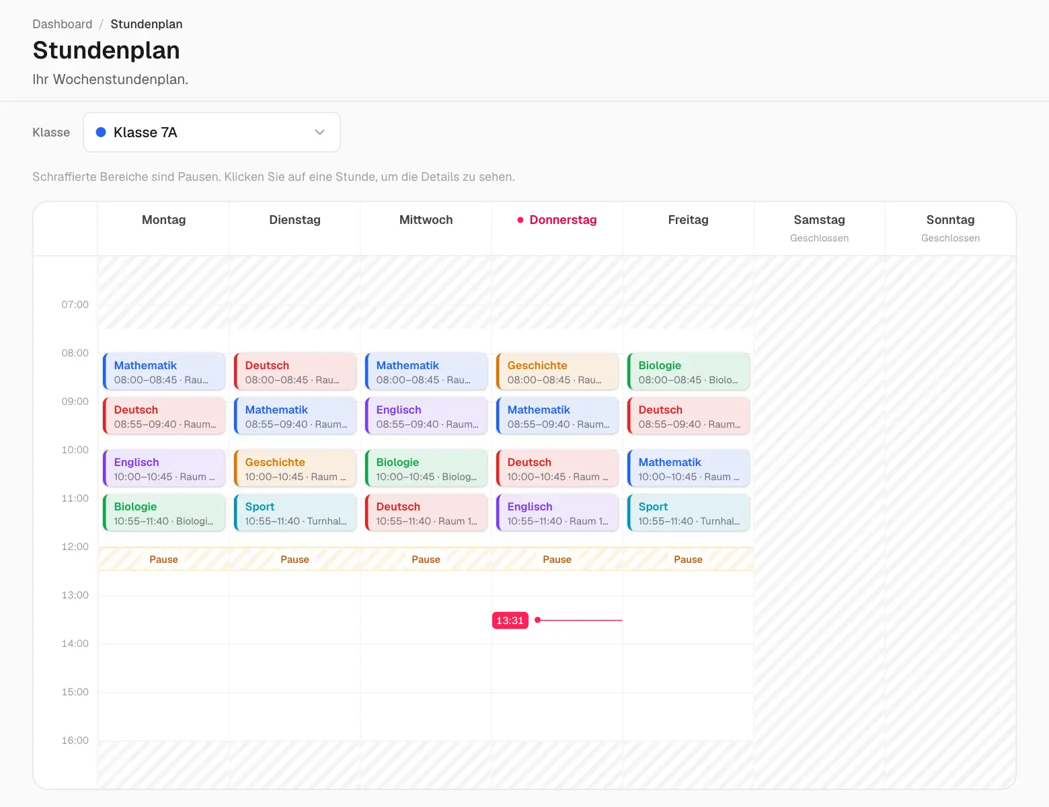Select Donnerstag's Mathematik lesson at 08:55
The height and width of the screenshot is (807, 1049).
[557, 416]
